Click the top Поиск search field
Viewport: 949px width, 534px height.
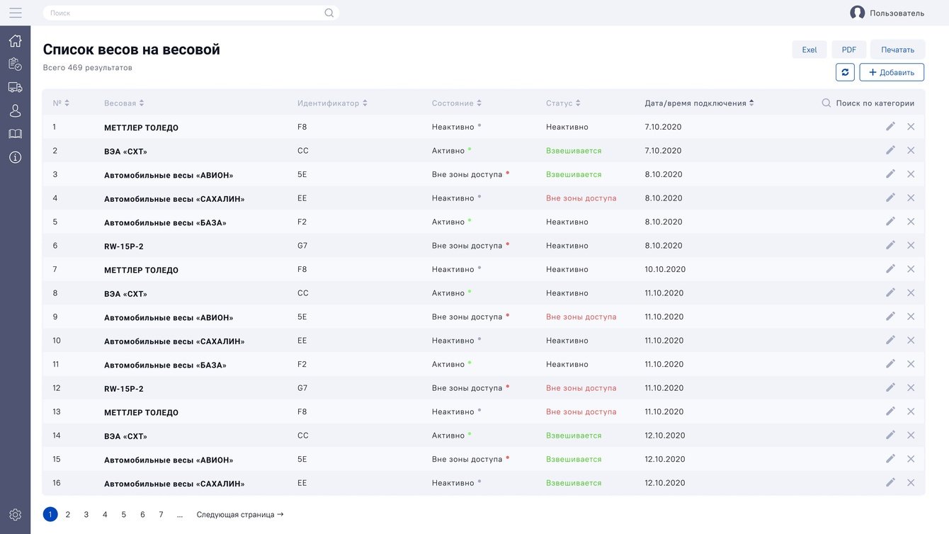184,13
